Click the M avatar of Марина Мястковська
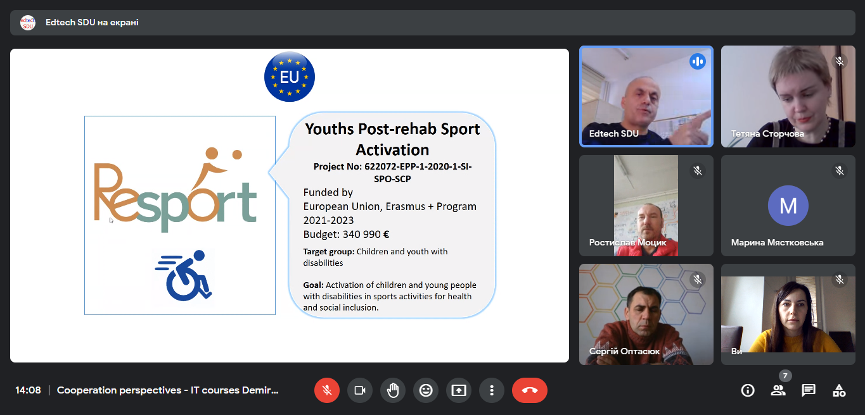The image size is (865, 415). click(788, 206)
